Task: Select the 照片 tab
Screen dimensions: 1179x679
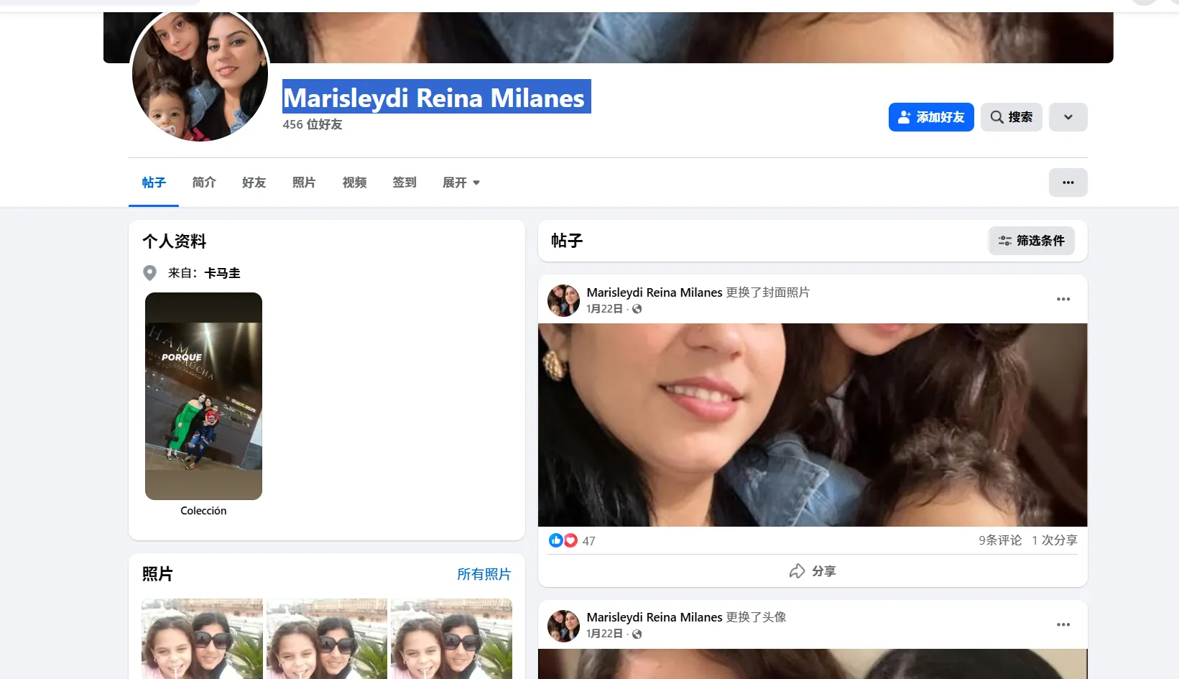Action: coord(304,183)
